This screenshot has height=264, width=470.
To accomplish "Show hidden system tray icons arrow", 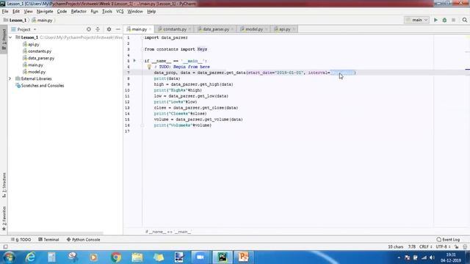I will point(399,257).
